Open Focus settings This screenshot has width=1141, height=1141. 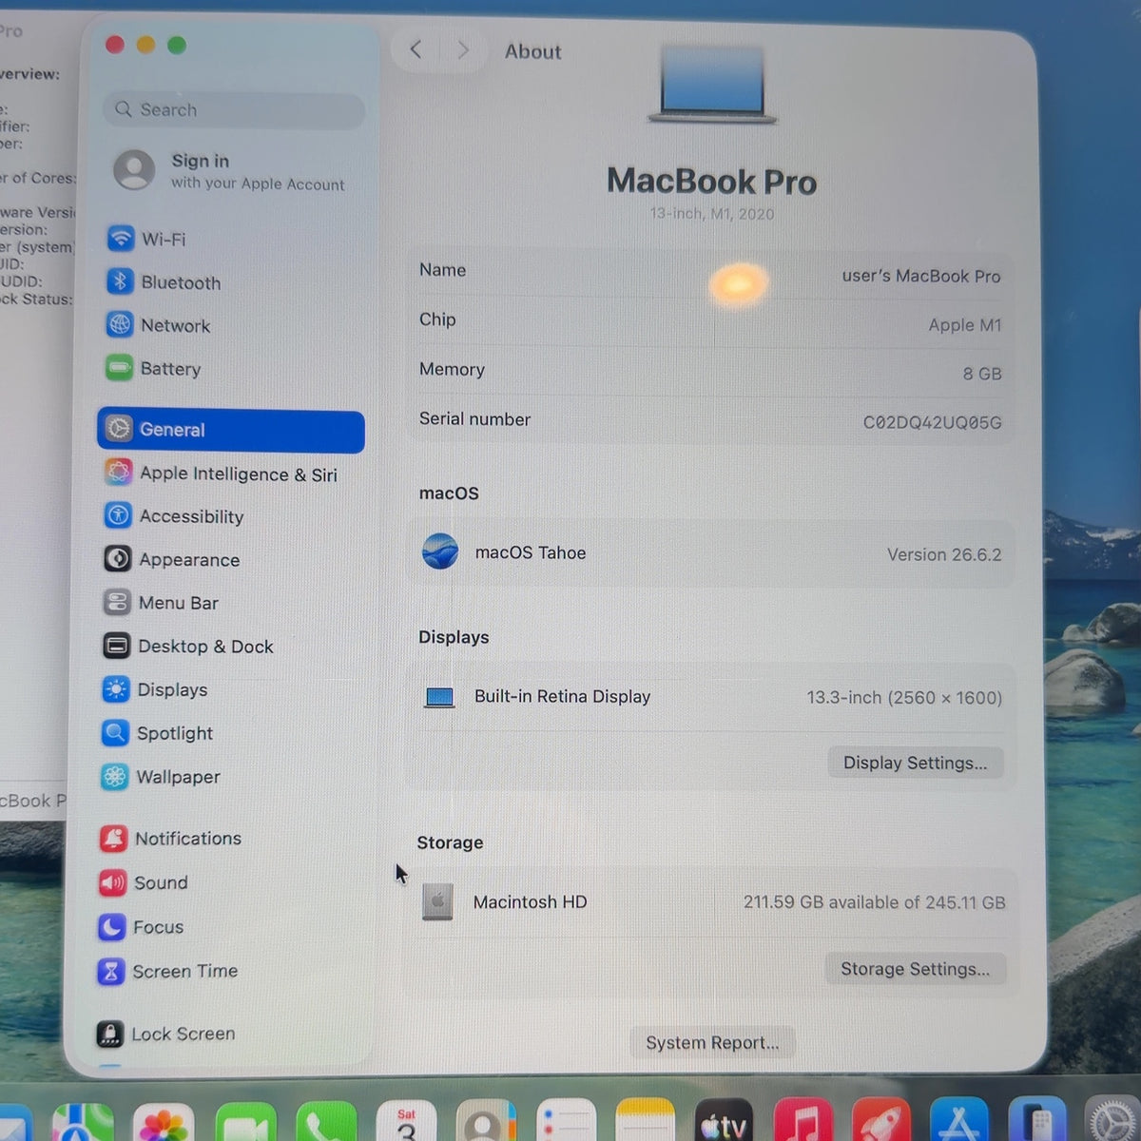(141, 927)
